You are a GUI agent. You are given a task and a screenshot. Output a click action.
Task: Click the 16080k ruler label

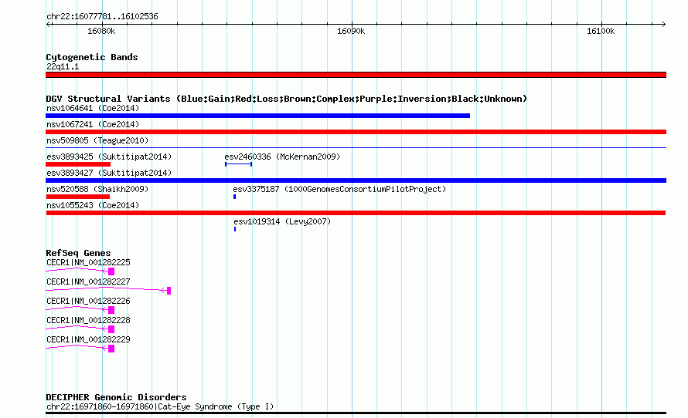click(x=101, y=32)
